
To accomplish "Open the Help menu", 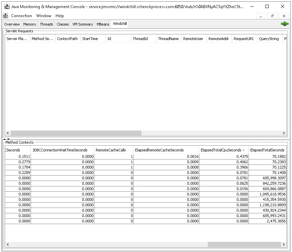I will tap(60, 16).
